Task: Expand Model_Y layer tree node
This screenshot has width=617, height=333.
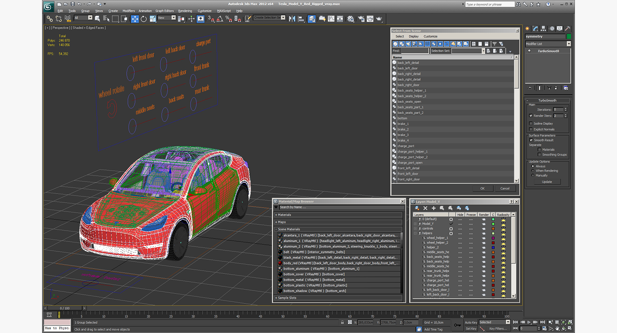Action: (415, 224)
